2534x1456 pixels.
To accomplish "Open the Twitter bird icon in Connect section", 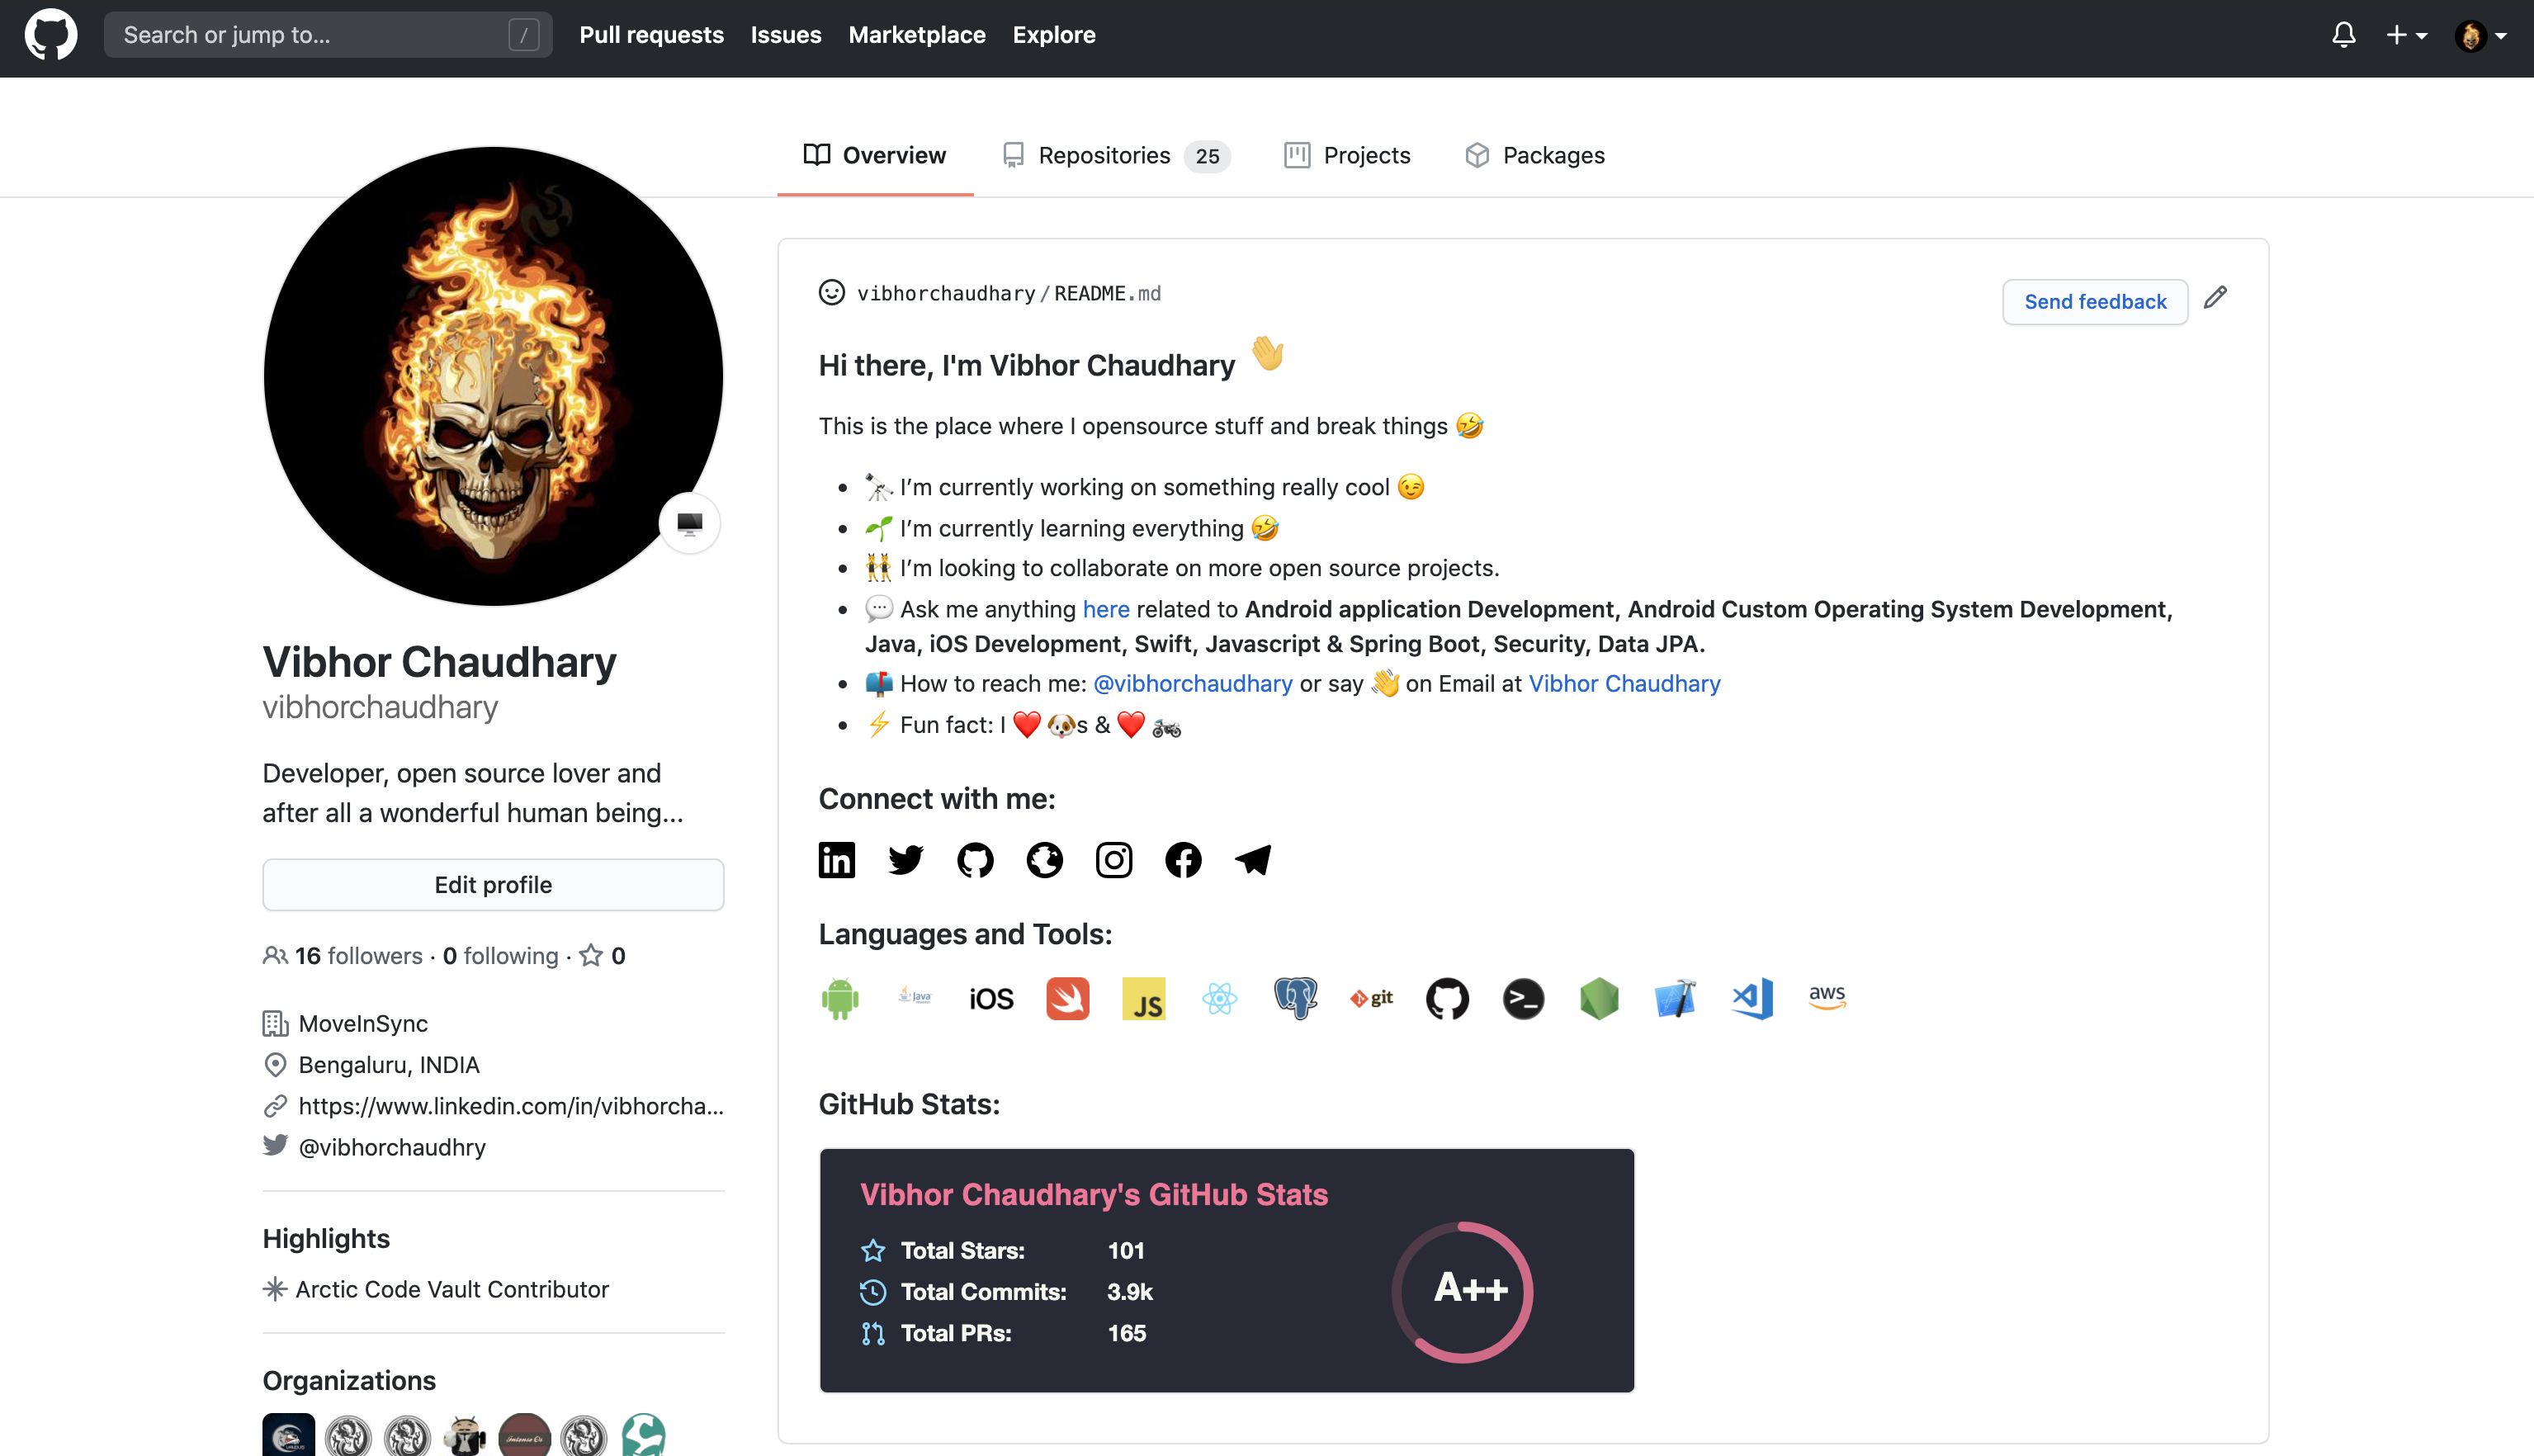I will tap(906, 860).
